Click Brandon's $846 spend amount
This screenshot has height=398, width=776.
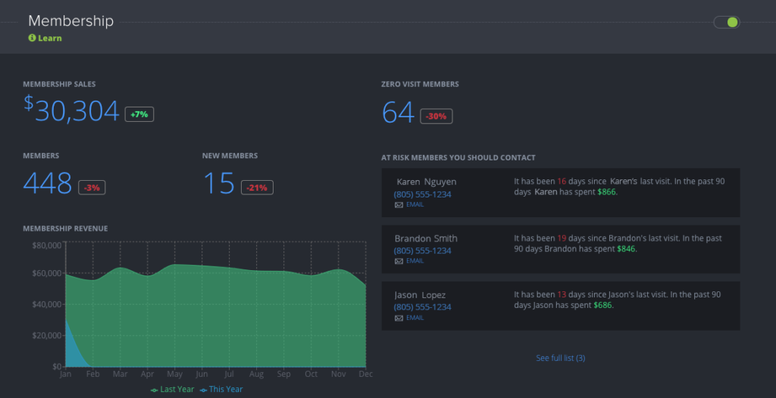[x=626, y=249]
